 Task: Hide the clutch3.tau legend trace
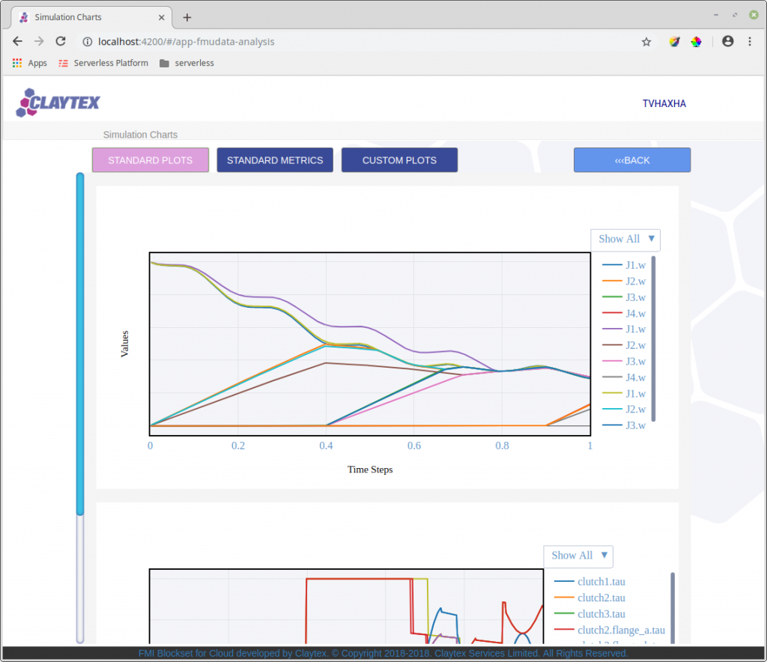pyautogui.click(x=589, y=613)
